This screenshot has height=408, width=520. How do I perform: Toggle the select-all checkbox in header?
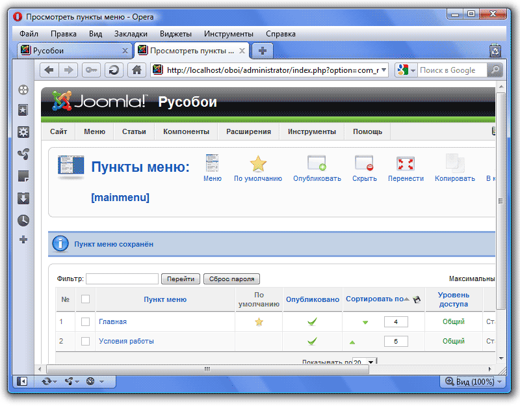pyautogui.click(x=85, y=299)
